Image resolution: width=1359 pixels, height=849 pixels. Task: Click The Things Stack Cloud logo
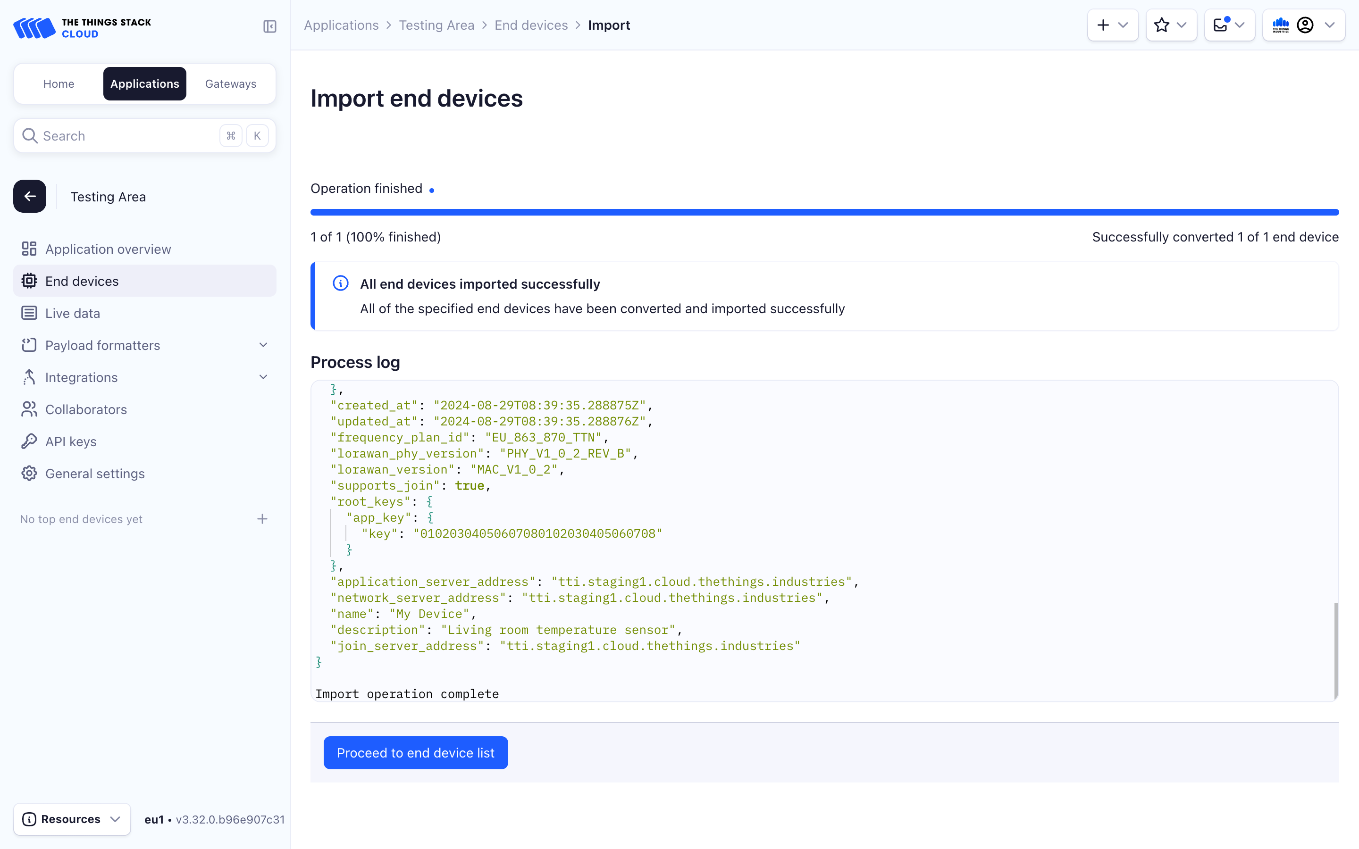pyautogui.click(x=83, y=27)
